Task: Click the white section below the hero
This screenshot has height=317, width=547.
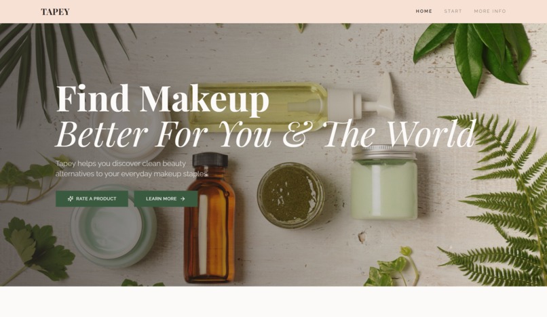Action: [x=273, y=301]
